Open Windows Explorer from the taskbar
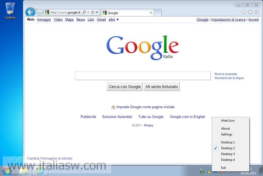 (24, 171)
